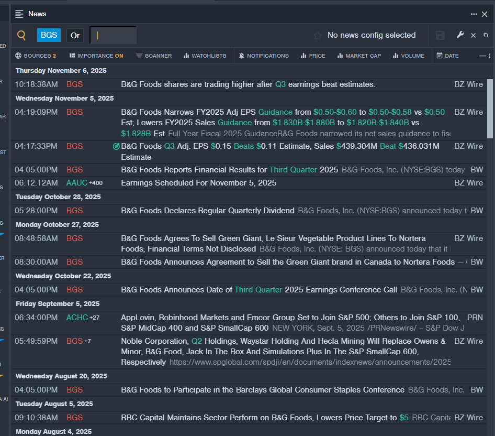Click the star favorite config icon
This screenshot has height=436, width=495.
(318, 35)
